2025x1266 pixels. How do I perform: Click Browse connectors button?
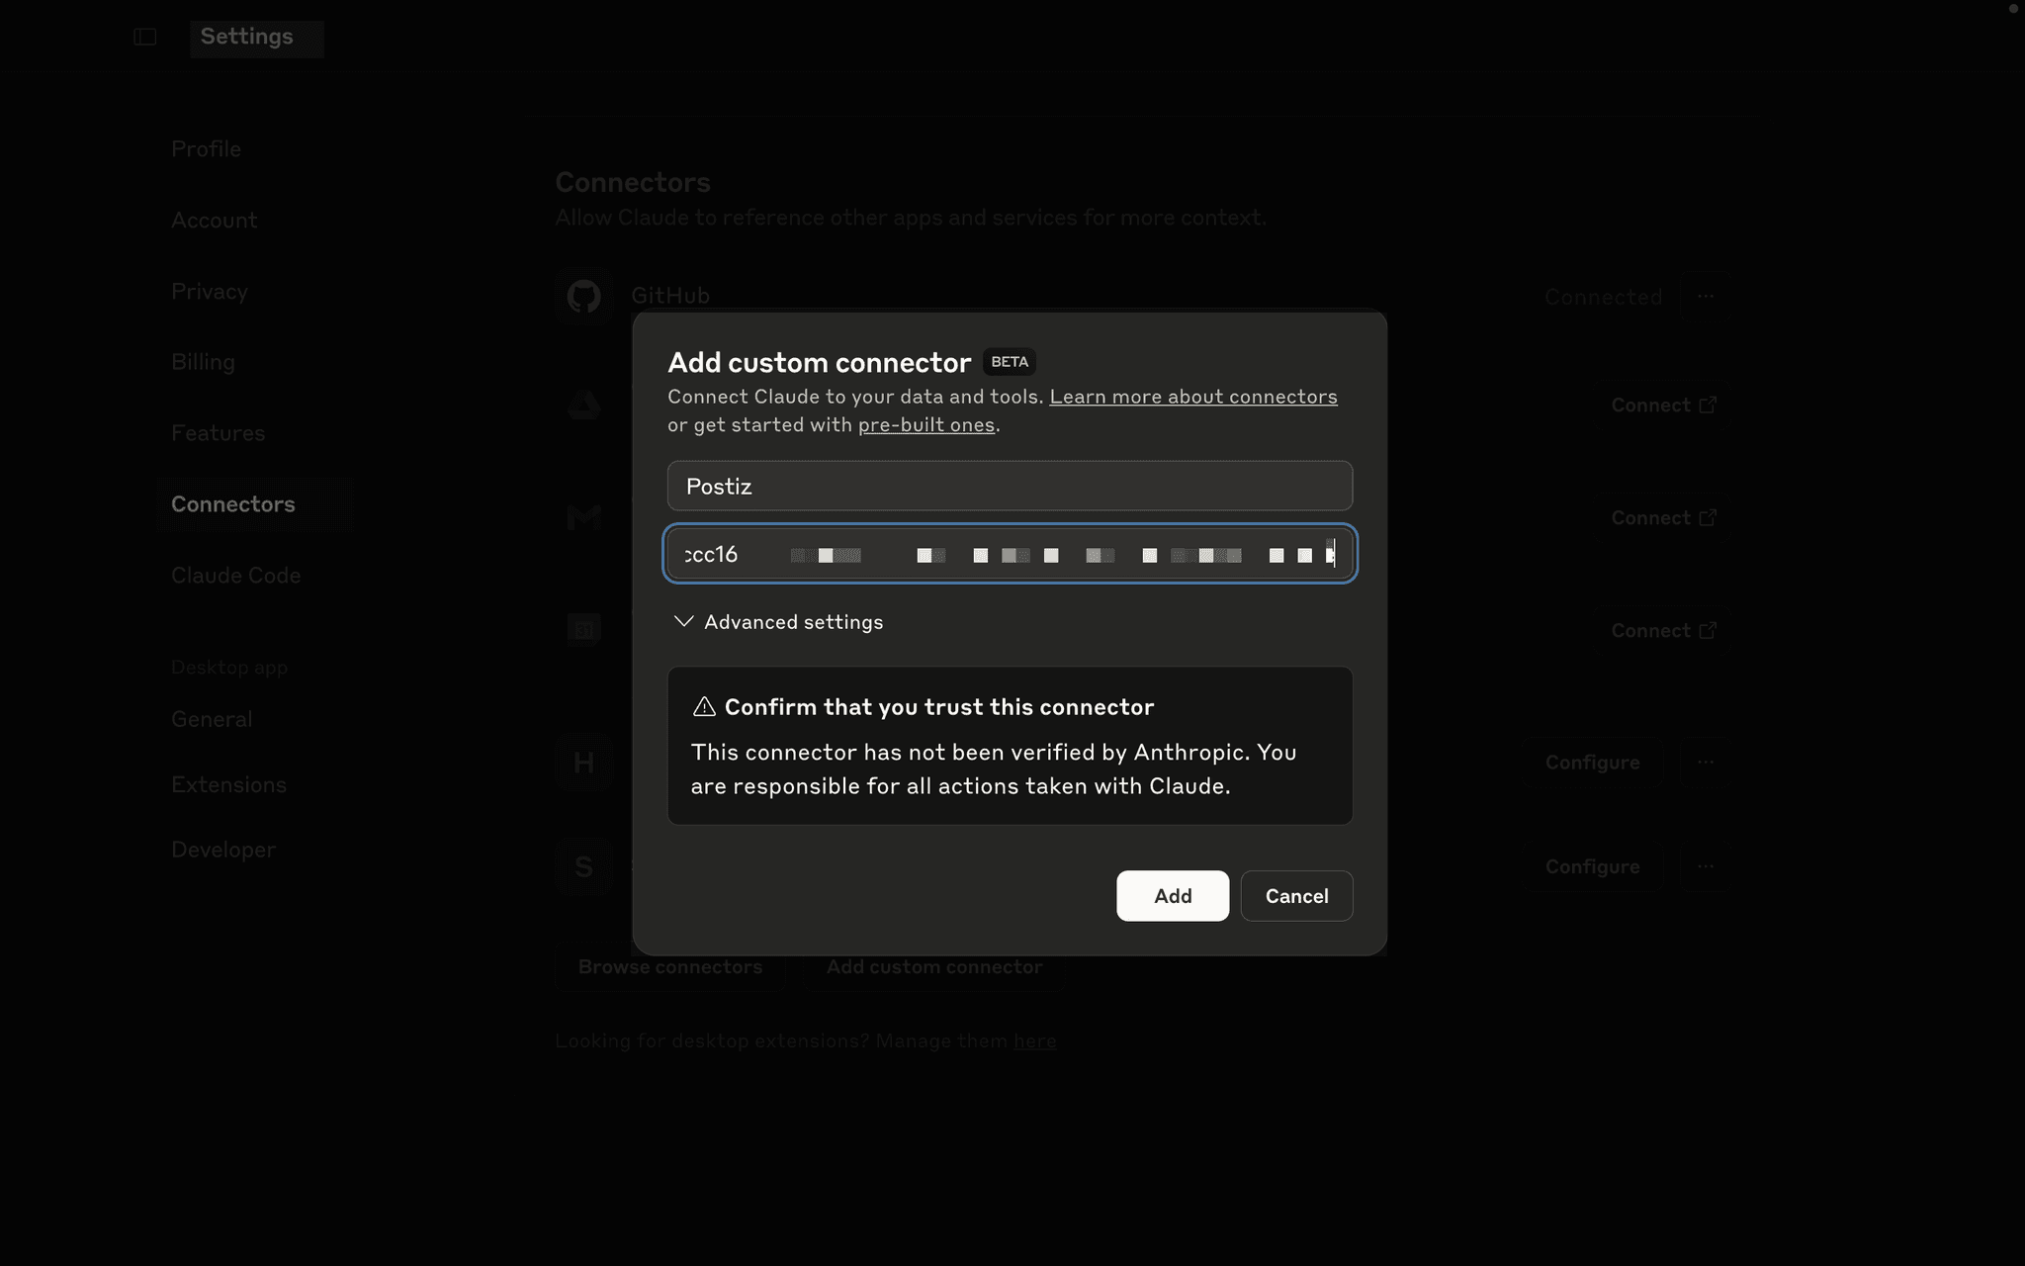coord(670,966)
